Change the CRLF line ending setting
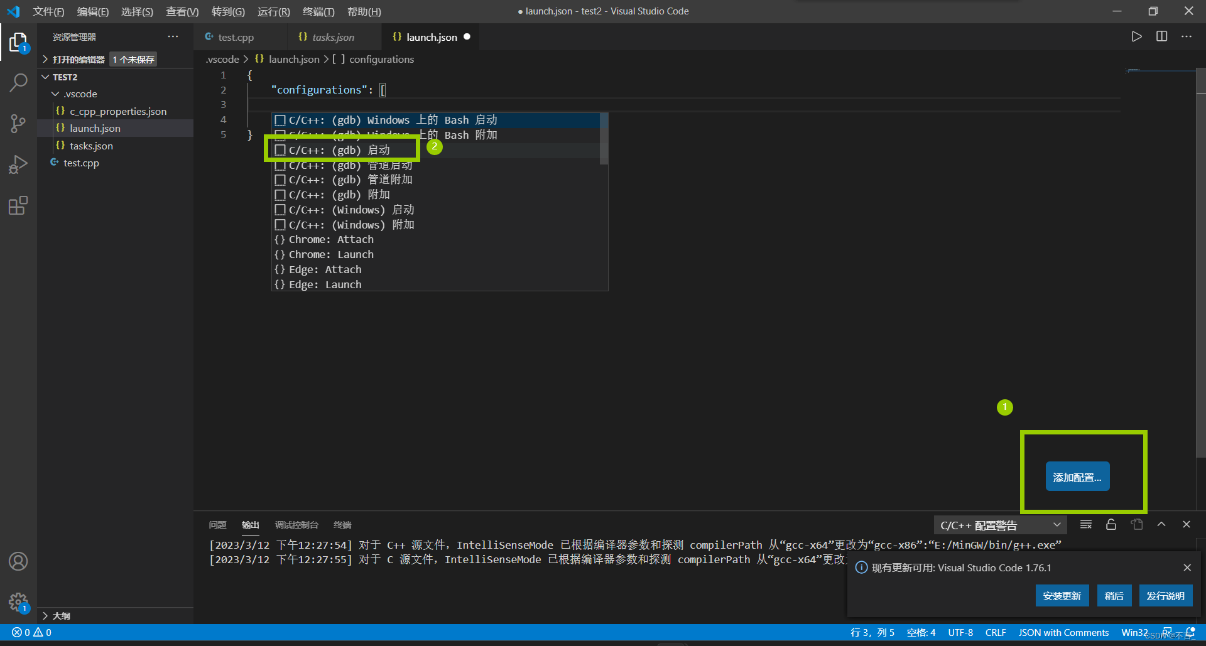 [x=996, y=633]
